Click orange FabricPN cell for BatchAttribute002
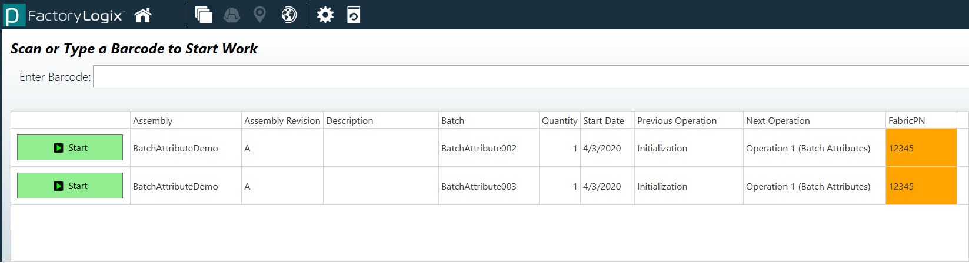Screen dimensions: 969x263 point(921,148)
